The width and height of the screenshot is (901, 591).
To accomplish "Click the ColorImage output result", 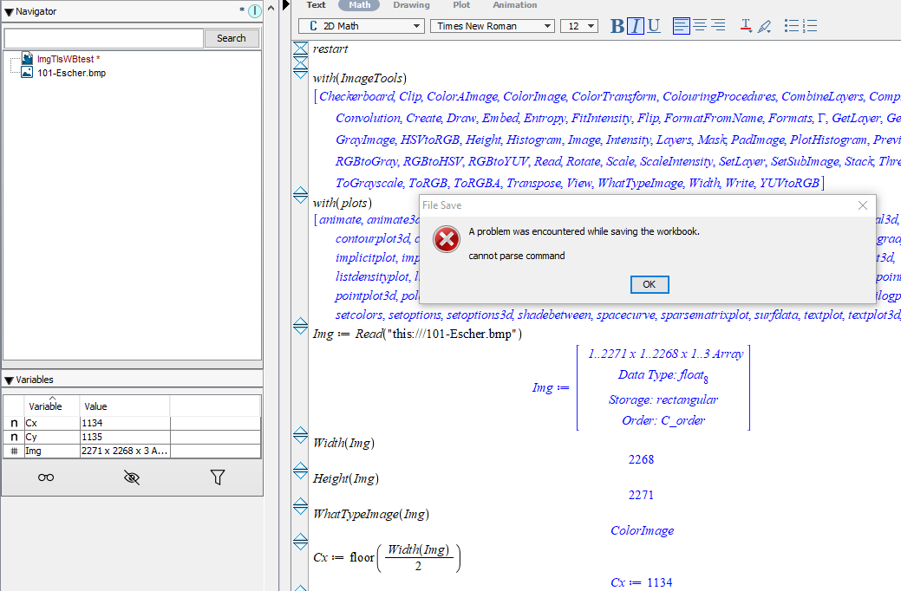I will click(642, 530).
